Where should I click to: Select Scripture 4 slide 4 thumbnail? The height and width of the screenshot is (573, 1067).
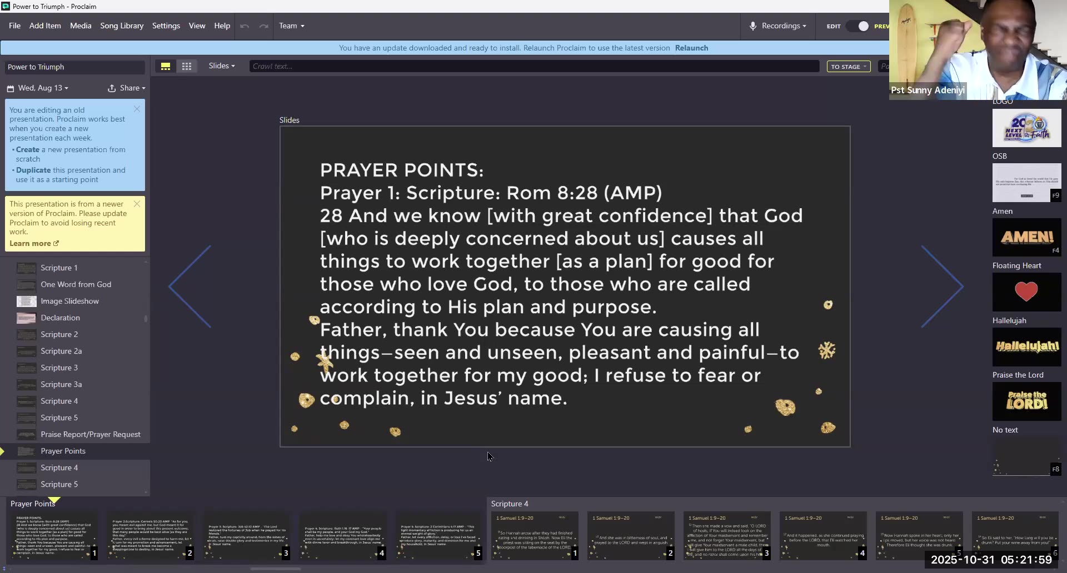point(823,536)
